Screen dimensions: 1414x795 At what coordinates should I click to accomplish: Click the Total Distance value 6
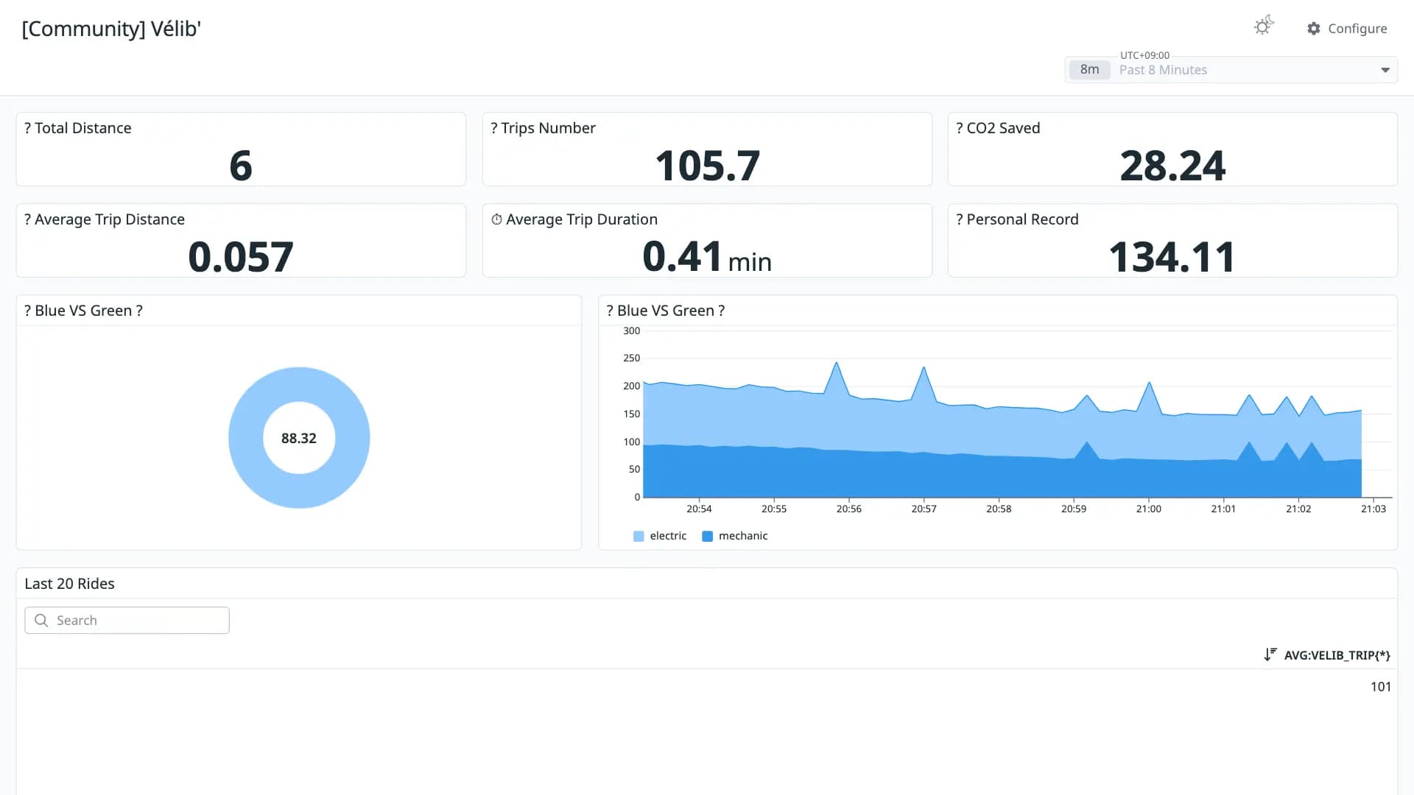(x=241, y=166)
